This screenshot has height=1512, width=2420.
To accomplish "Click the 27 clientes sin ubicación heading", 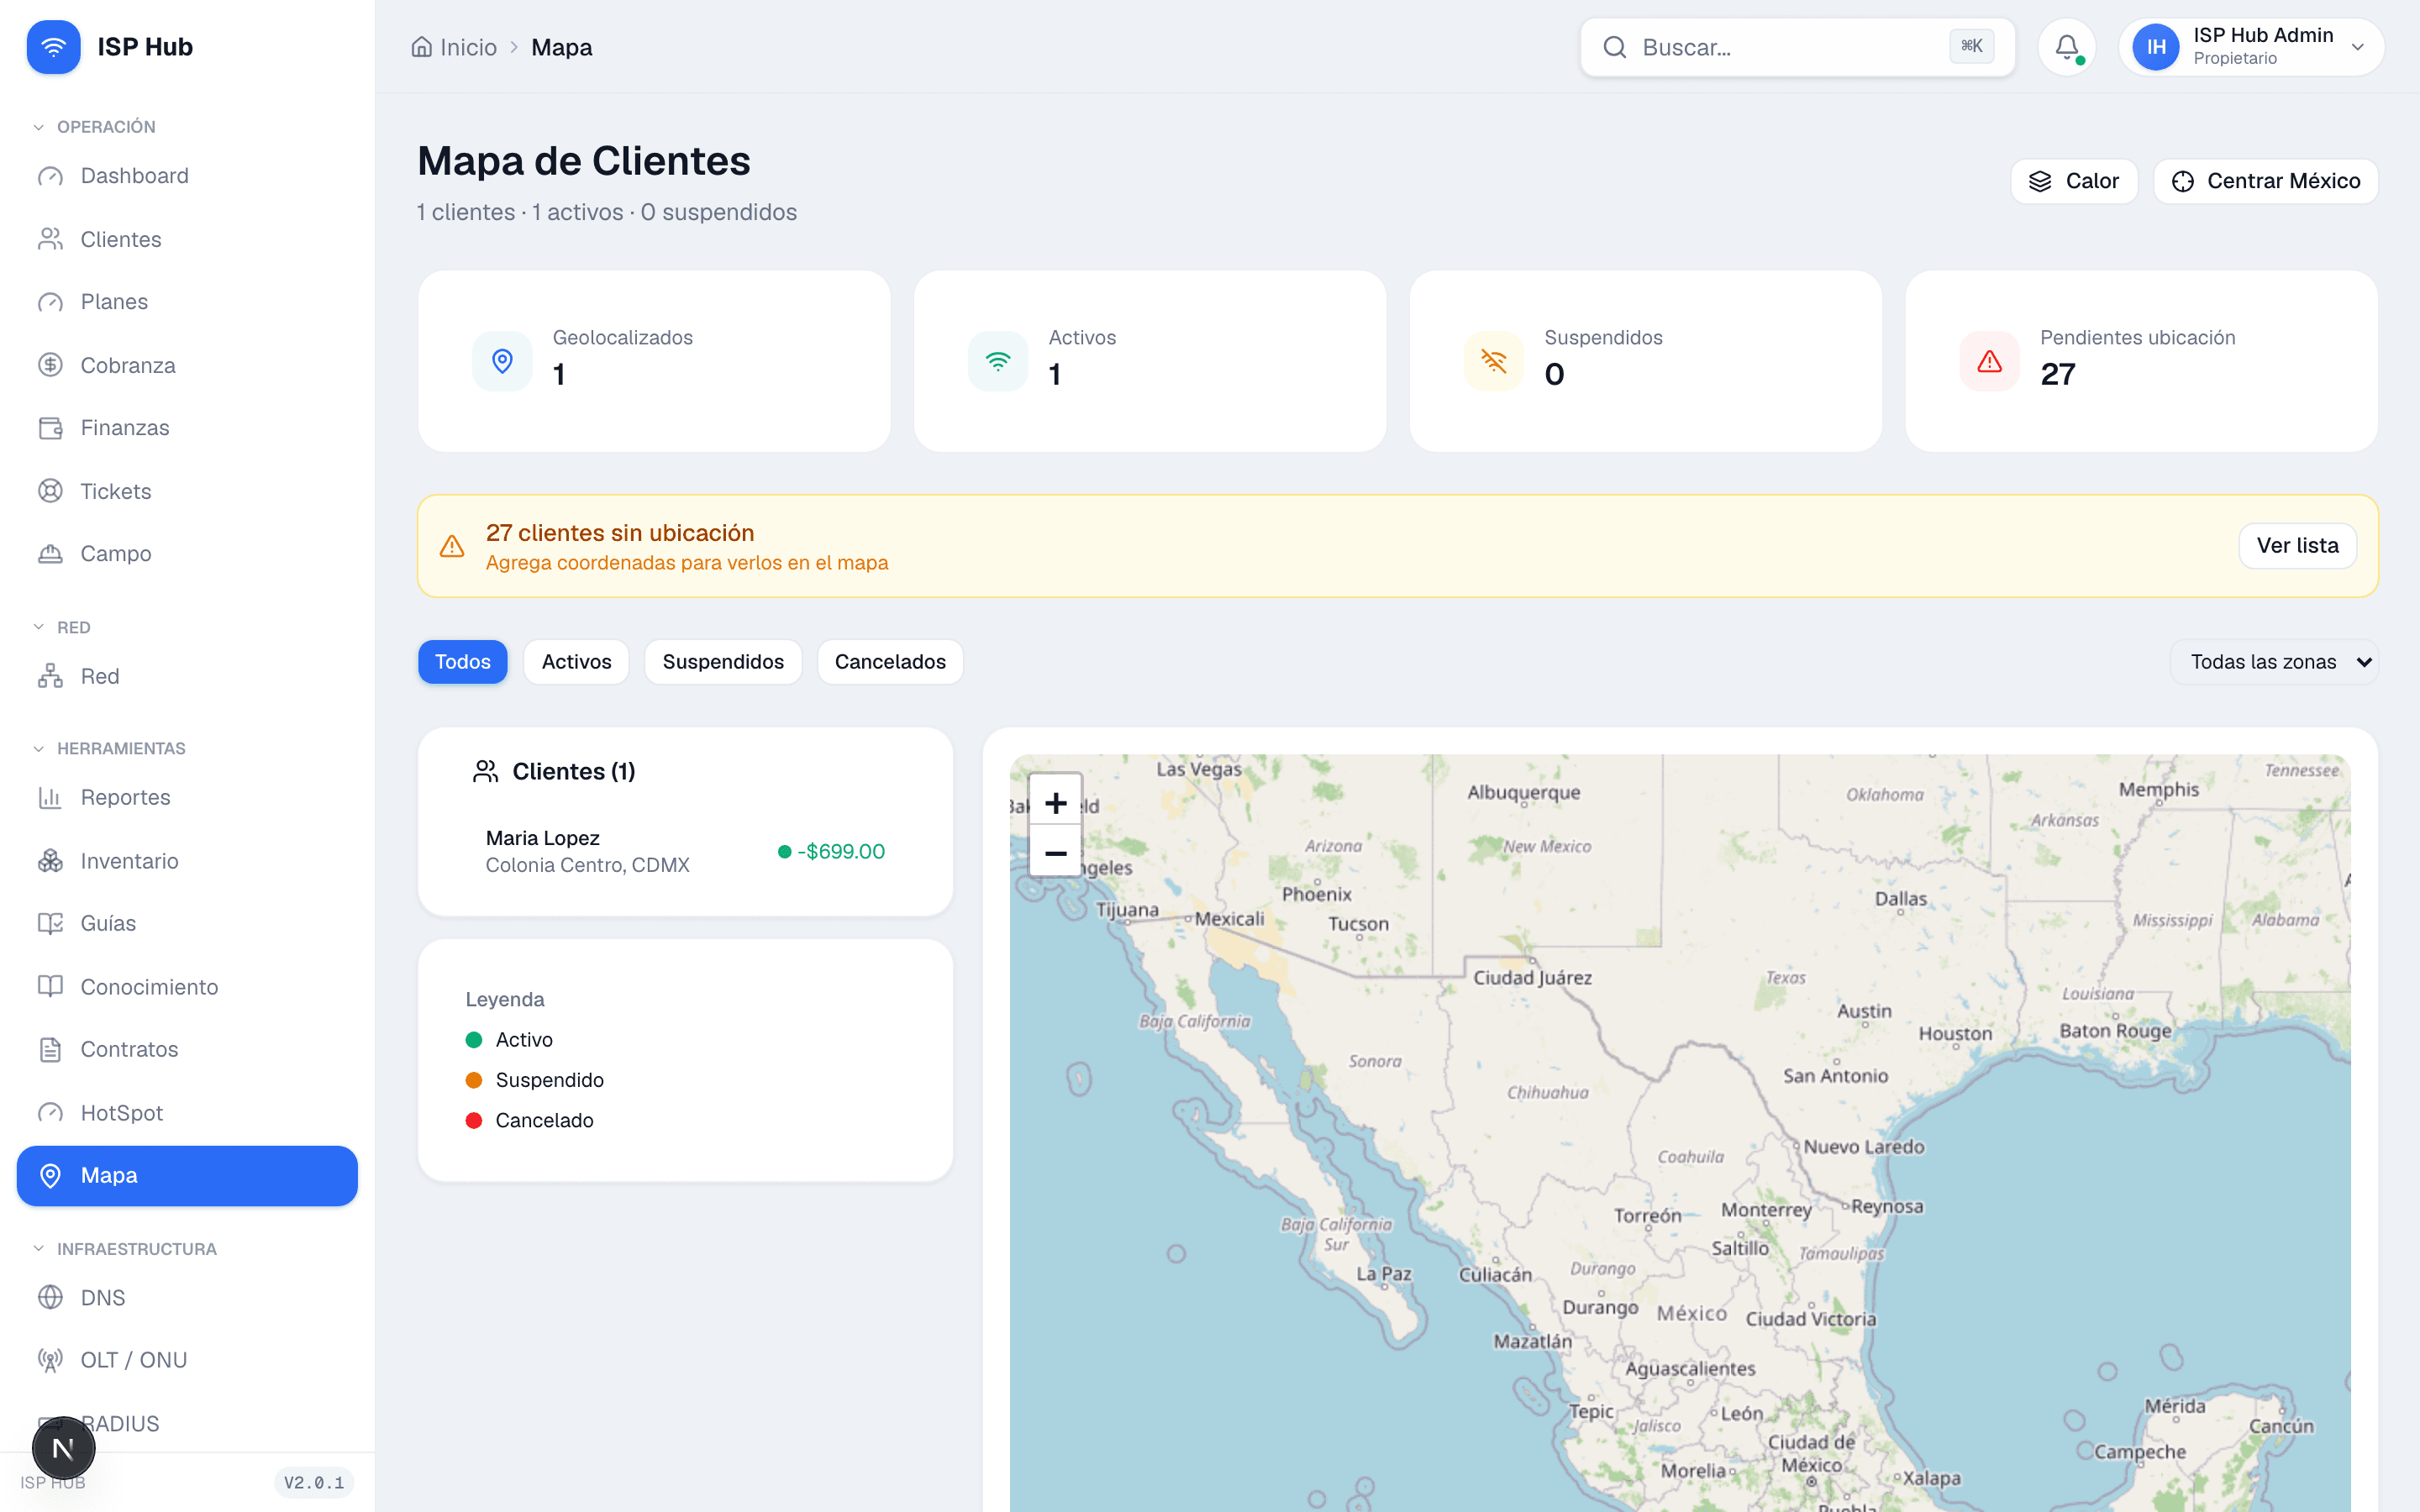I will [x=620, y=533].
